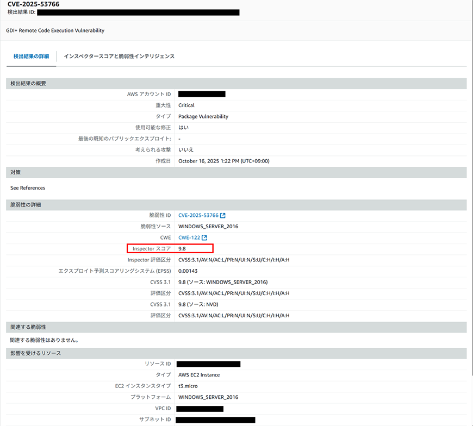Click the EPSS score 0.00143
Screen dimensions: 473x426
pyautogui.click(x=188, y=271)
